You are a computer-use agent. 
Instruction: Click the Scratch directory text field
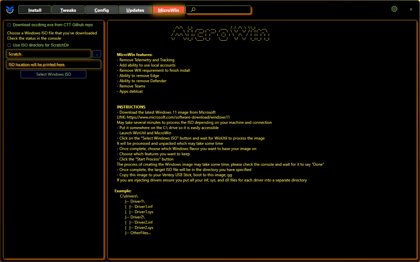[48, 54]
